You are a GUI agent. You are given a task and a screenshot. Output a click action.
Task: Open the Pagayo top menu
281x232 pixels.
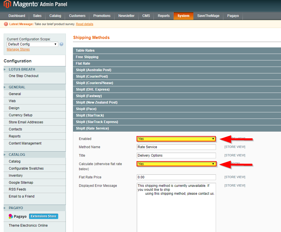click(x=233, y=16)
